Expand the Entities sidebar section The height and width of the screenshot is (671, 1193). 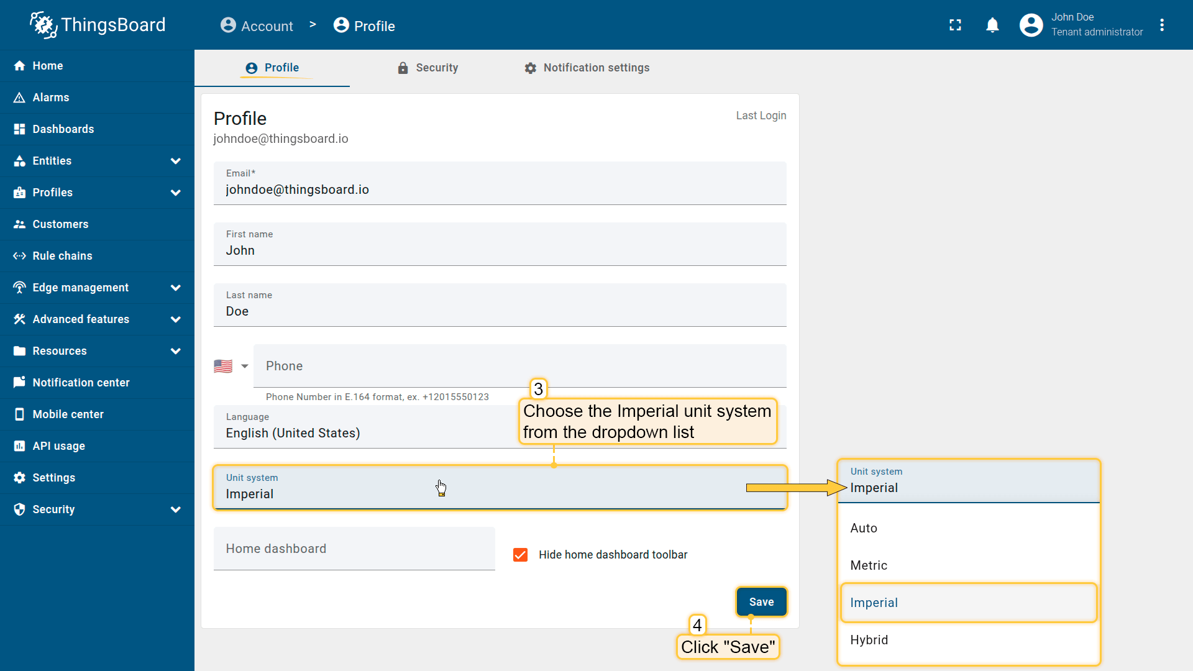175,161
